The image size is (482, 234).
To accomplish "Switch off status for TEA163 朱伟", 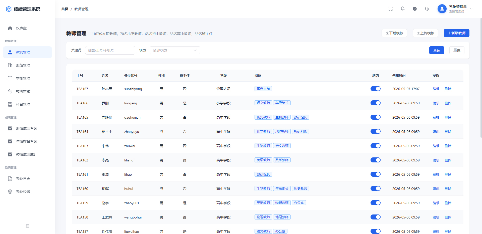I will click(x=376, y=146).
